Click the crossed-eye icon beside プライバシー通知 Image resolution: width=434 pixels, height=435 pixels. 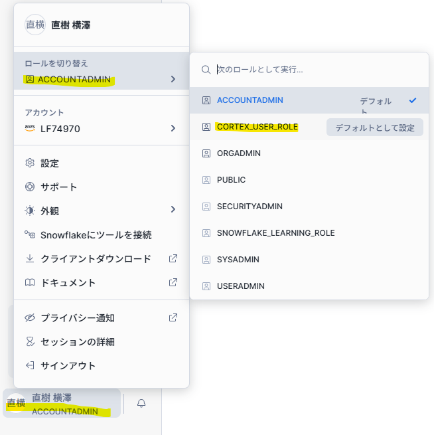coord(30,317)
